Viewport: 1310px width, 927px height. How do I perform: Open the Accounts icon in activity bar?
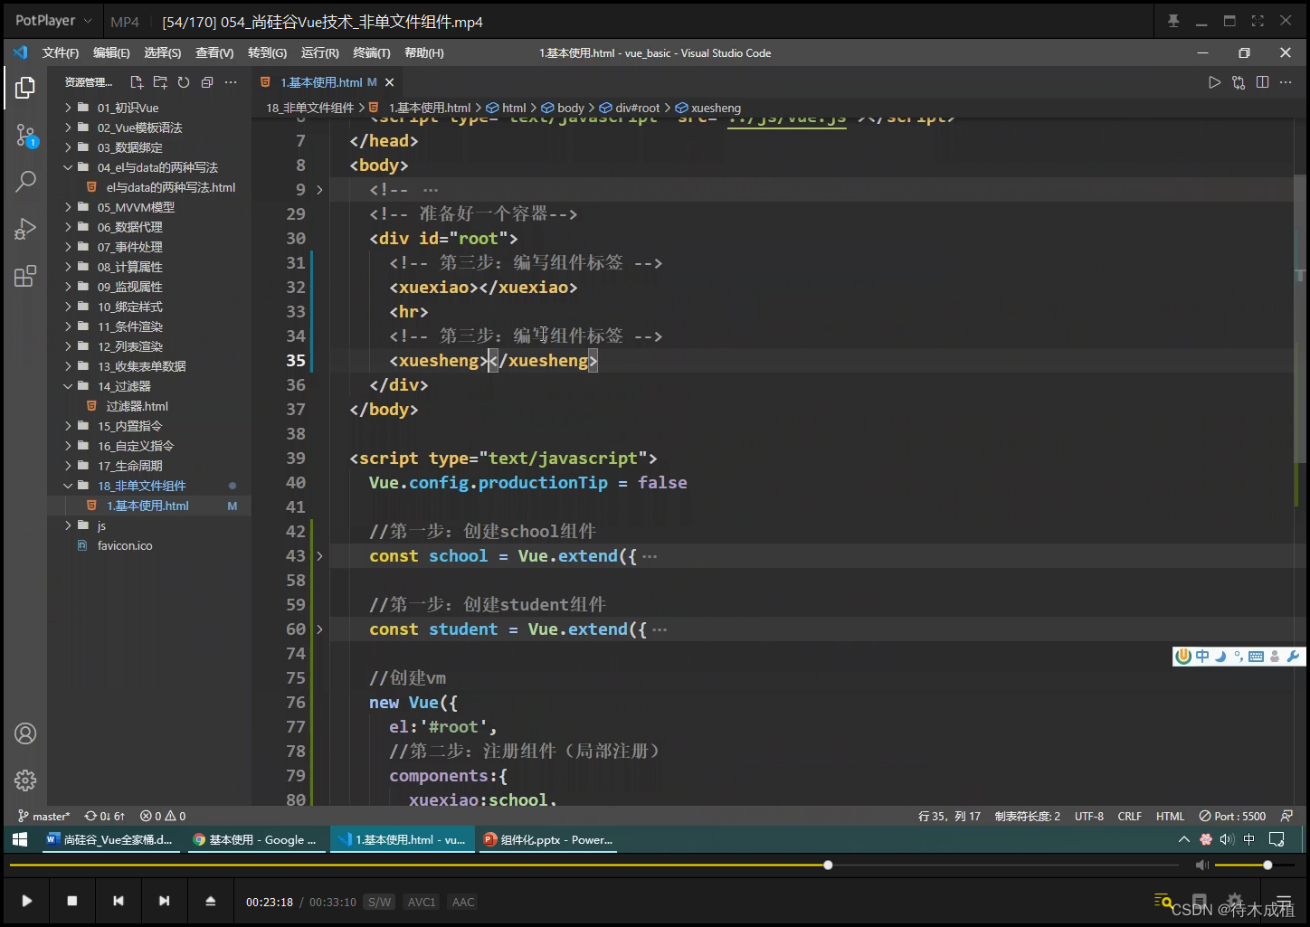coord(25,733)
